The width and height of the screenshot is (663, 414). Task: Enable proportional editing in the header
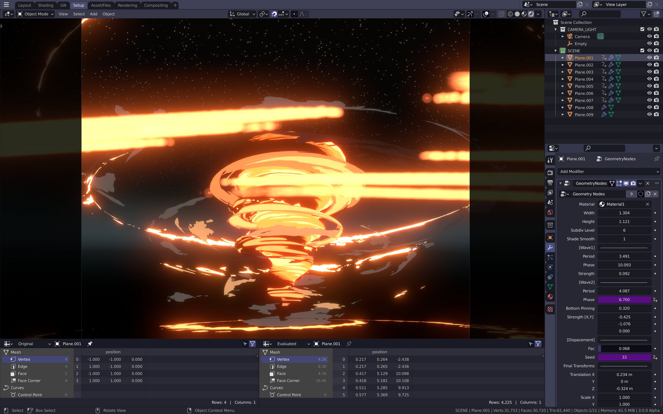[294, 14]
